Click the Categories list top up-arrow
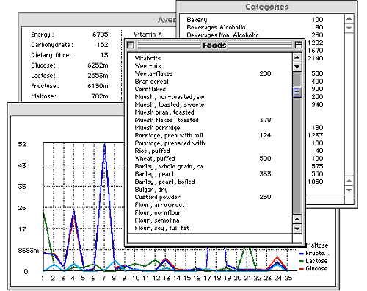The width and height of the screenshot is (367, 291). pyautogui.click(x=349, y=19)
